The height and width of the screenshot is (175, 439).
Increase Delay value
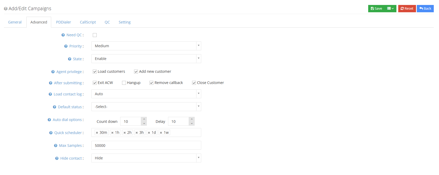[x=192, y=119]
